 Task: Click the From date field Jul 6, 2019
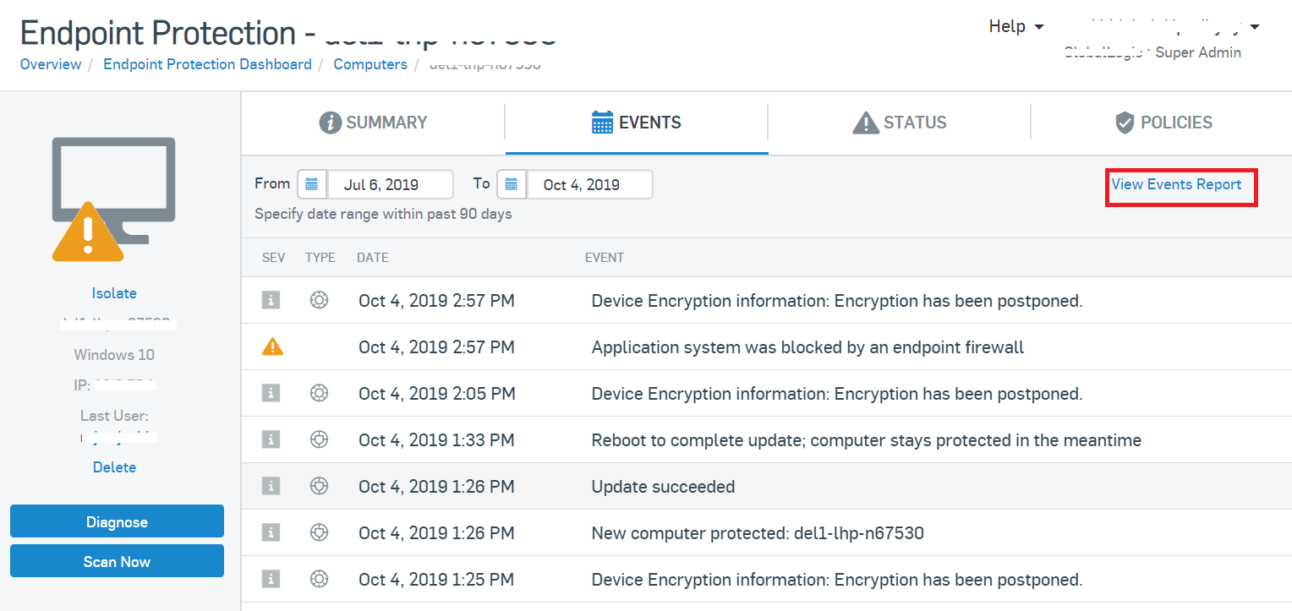(390, 184)
